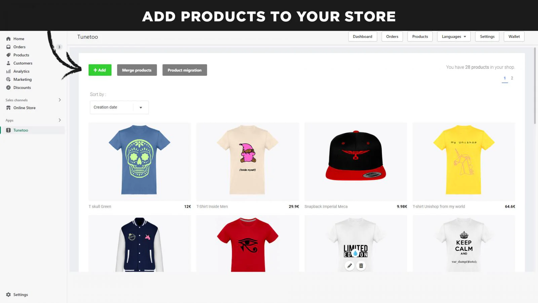The height and width of the screenshot is (303, 538).
Task: Click the trash delete icon on Limited Edition shirt
Action: 361,266
